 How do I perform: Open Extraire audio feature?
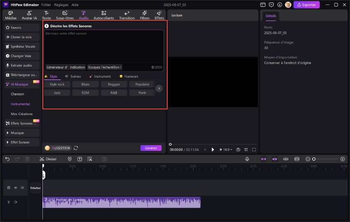pos(22,65)
